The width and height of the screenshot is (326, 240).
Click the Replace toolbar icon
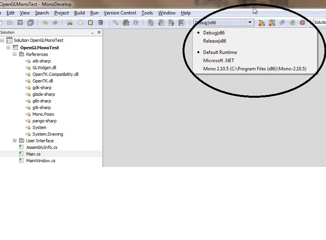136,22
